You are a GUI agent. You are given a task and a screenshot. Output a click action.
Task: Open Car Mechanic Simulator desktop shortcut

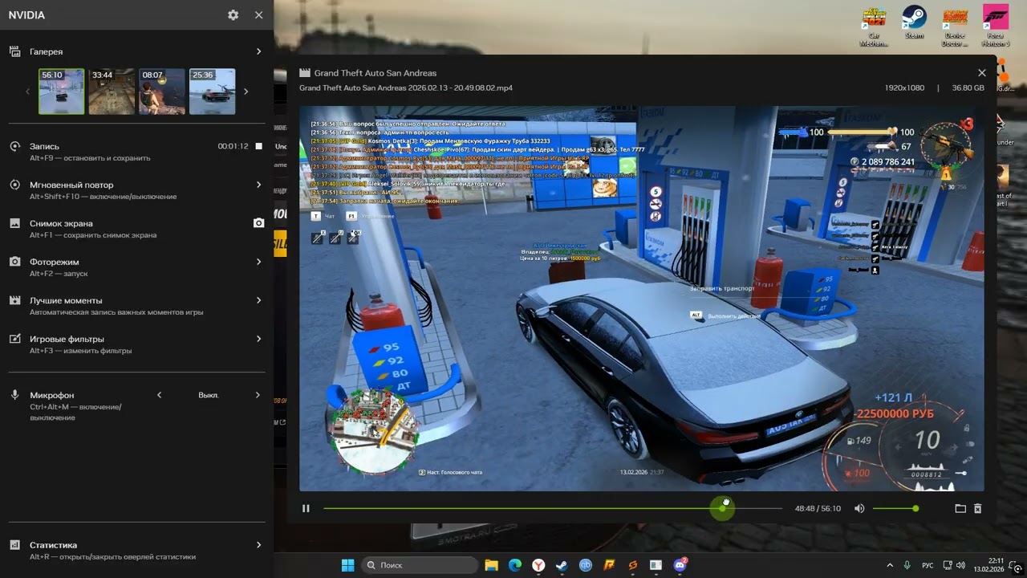point(874,26)
